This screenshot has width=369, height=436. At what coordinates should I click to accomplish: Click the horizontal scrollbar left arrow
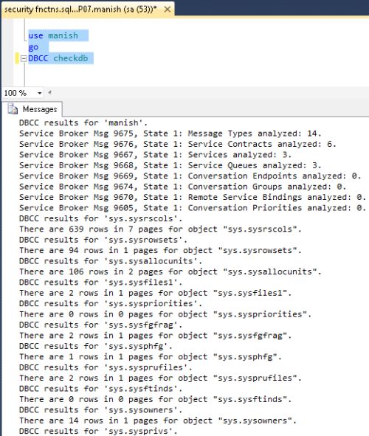point(49,92)
